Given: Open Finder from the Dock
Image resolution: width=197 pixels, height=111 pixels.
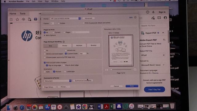Looking at the screenshot, I should coord(9,108).
